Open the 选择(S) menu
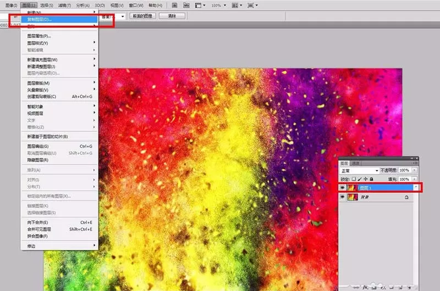440x291 pixels. 47,5
